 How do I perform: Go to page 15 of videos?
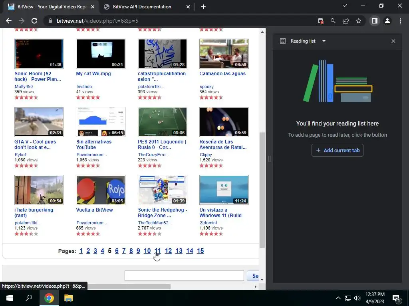pyautogui.click(x=201, y=251)
